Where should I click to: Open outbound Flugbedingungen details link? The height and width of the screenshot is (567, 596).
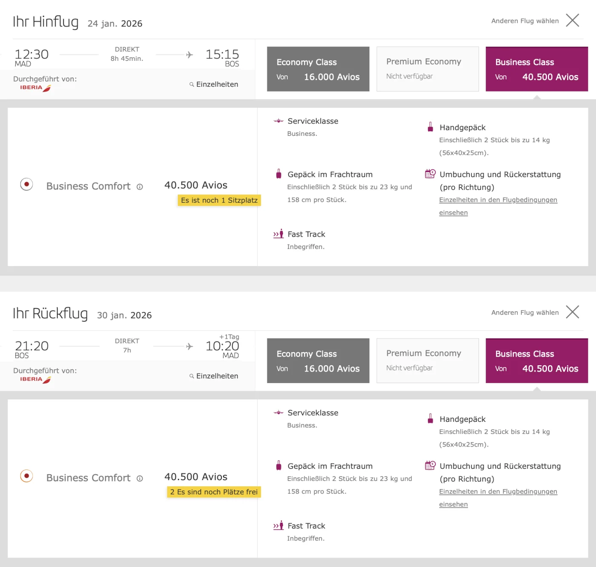pos(498,200)
